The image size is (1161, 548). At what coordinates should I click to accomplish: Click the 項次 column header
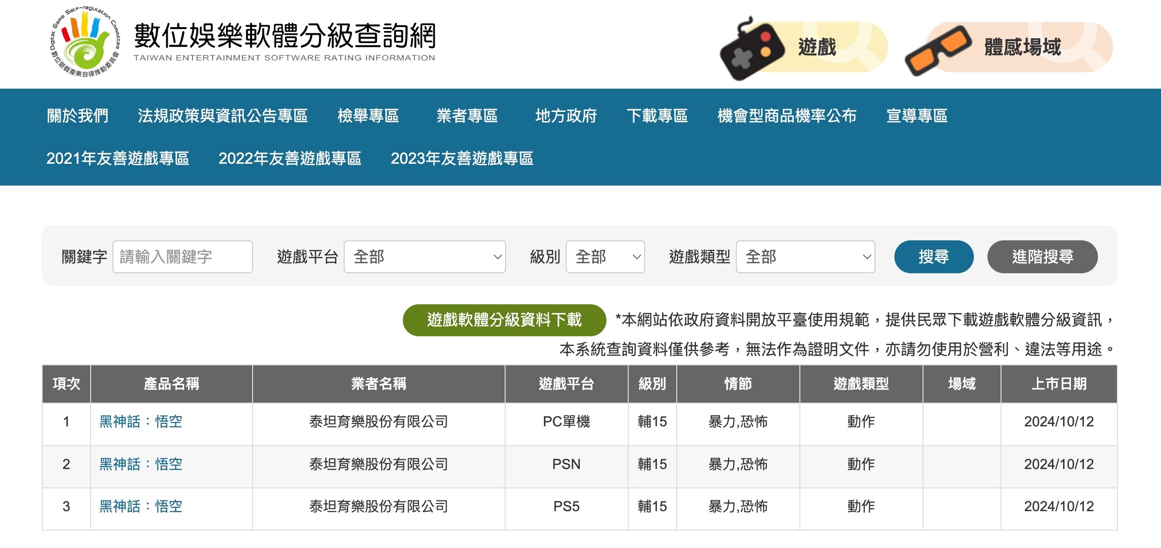[x=66, y=384]
